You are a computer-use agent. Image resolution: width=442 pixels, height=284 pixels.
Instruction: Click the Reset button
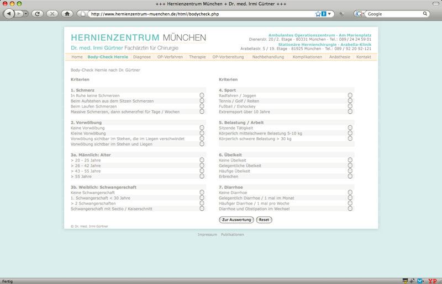(264, 219)
